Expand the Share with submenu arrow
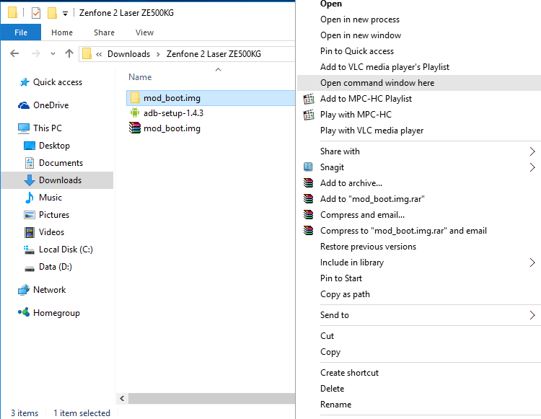 point(532,151)
